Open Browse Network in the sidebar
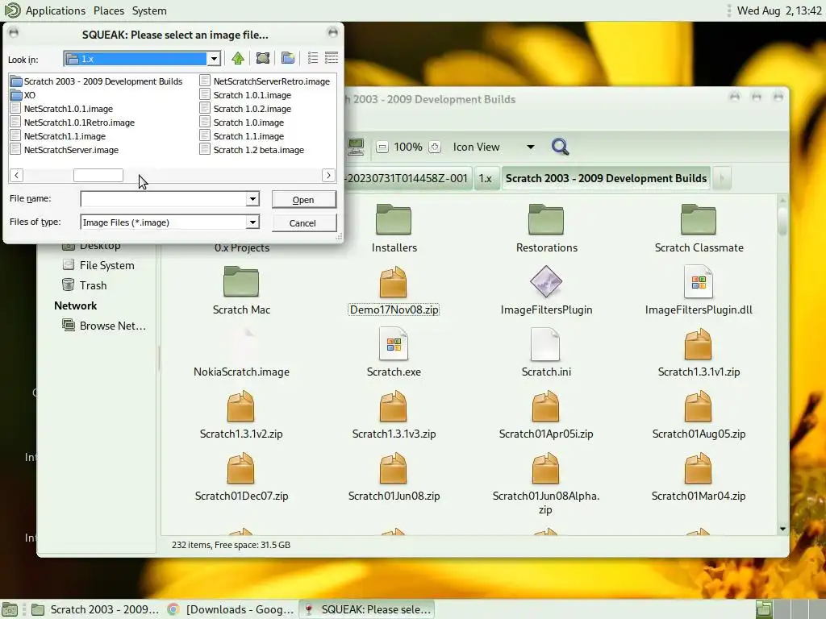This screenshot has width=826, height=619. pos(104,326)
